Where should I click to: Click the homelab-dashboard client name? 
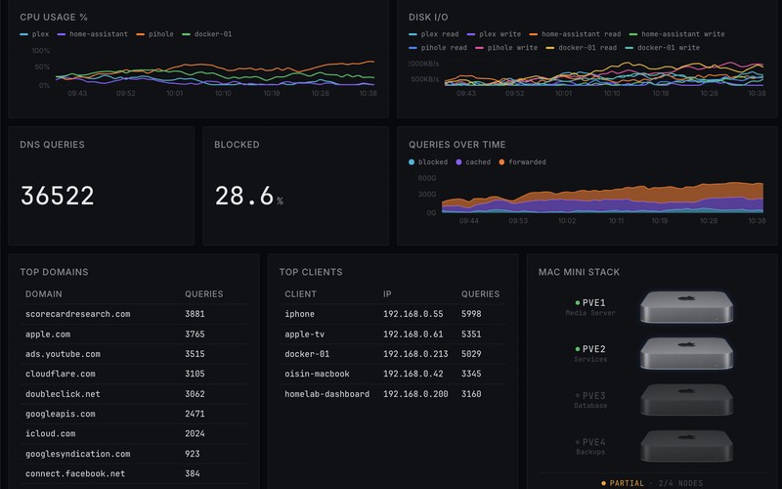(327, 394)
